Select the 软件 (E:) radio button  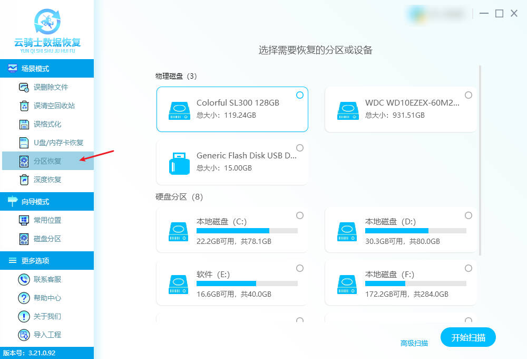[300, 268]
